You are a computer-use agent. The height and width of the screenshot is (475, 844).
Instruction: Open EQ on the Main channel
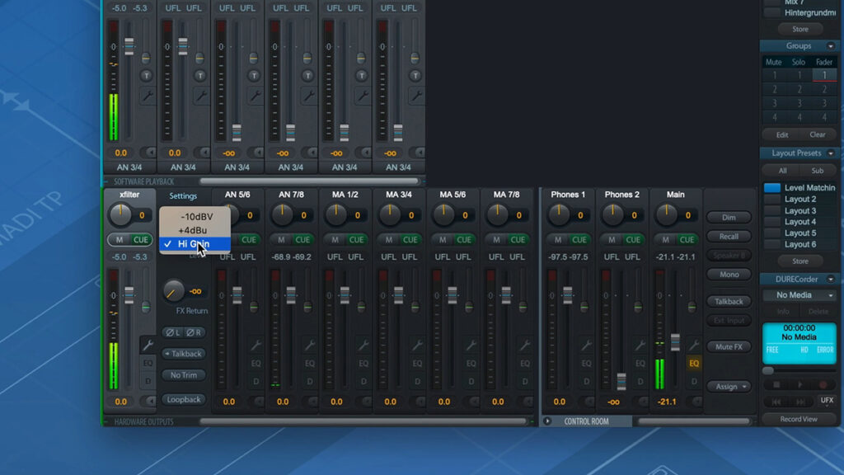click(x=694, y=363)
